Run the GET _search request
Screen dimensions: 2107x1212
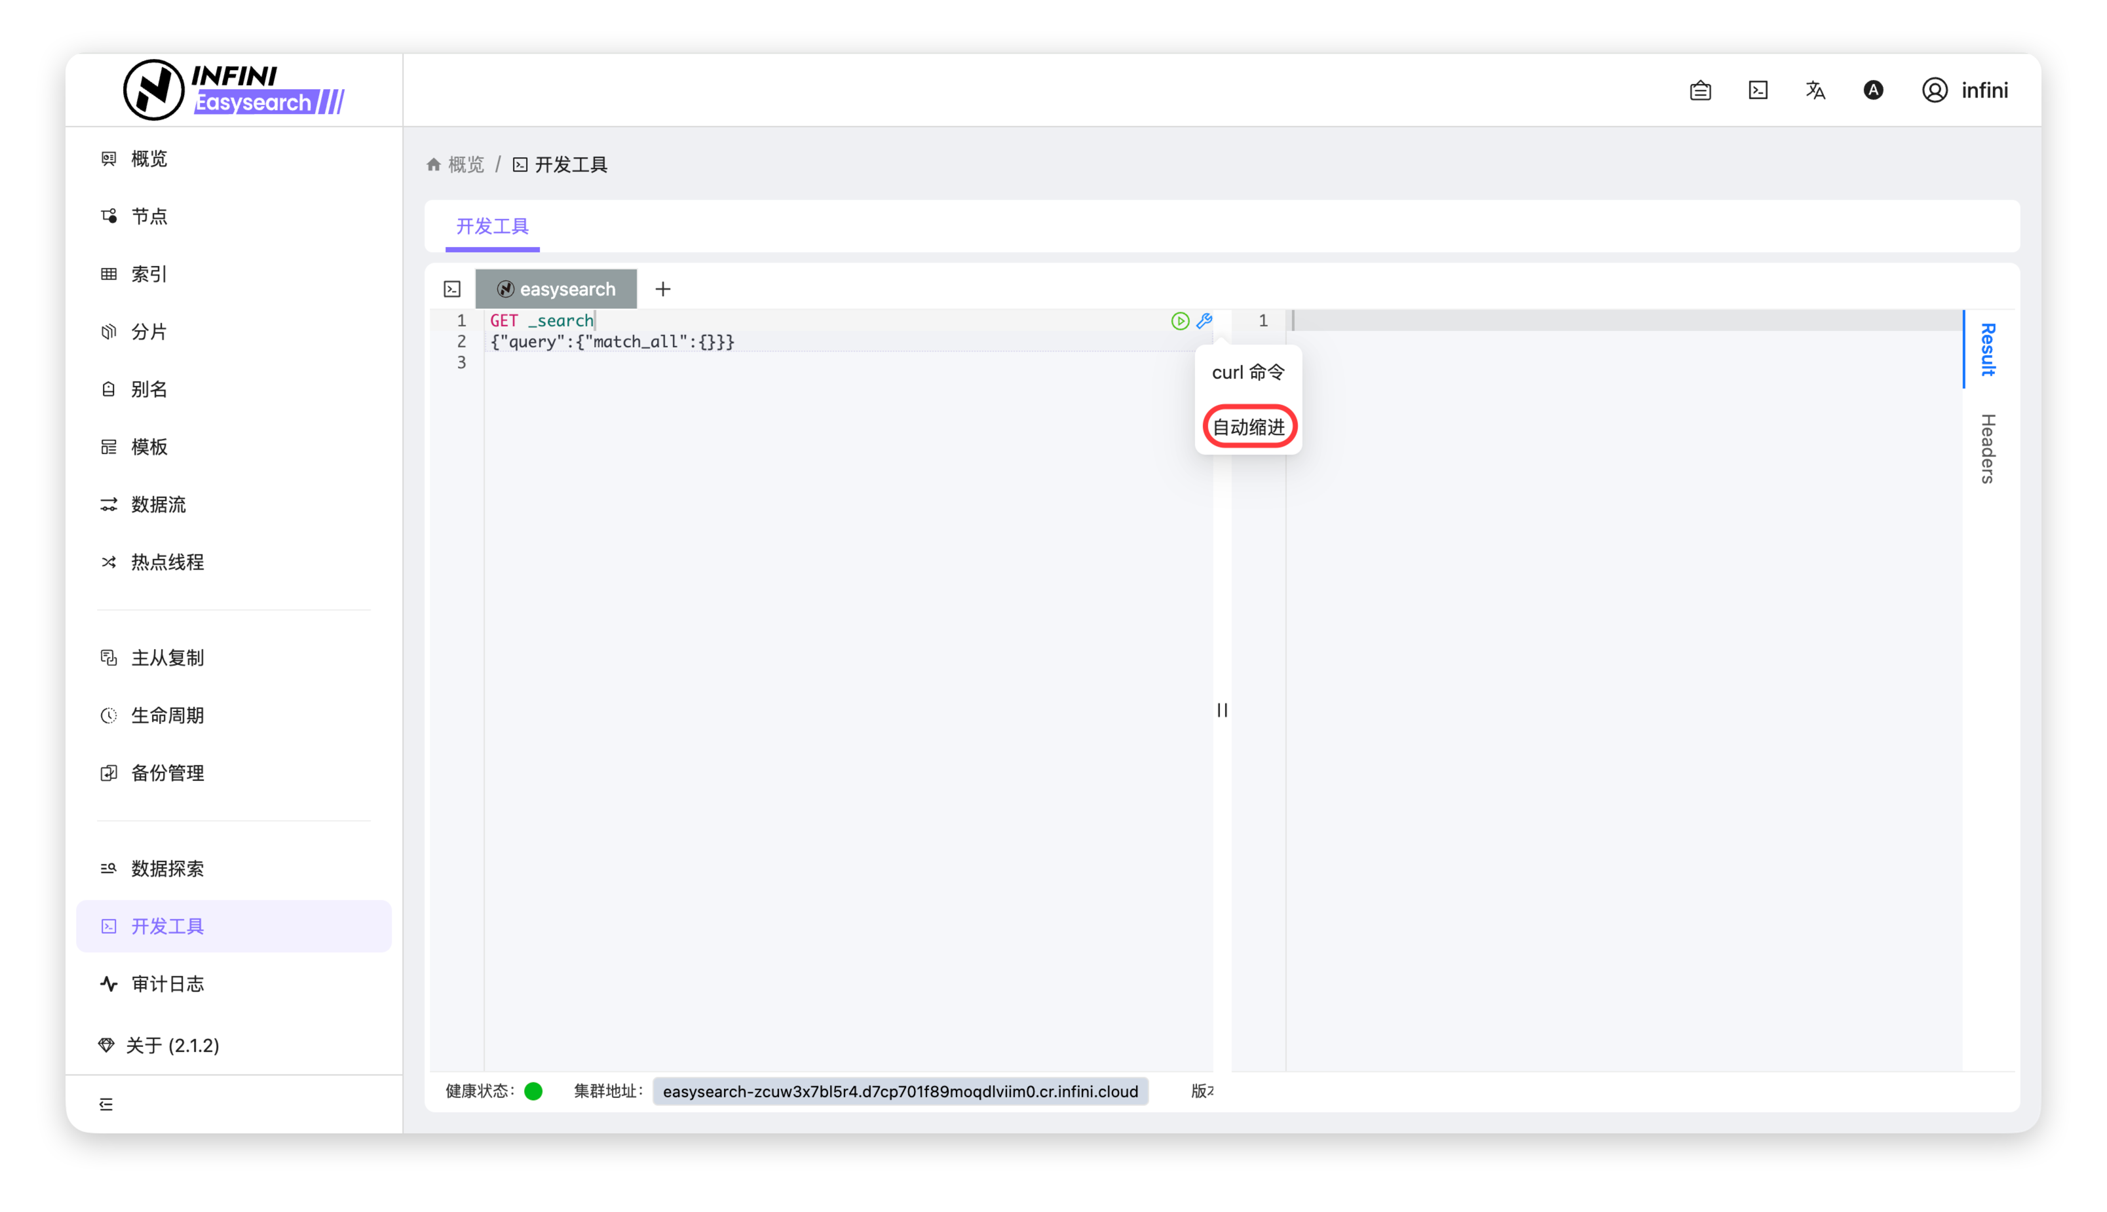(x=1180, y=321)
